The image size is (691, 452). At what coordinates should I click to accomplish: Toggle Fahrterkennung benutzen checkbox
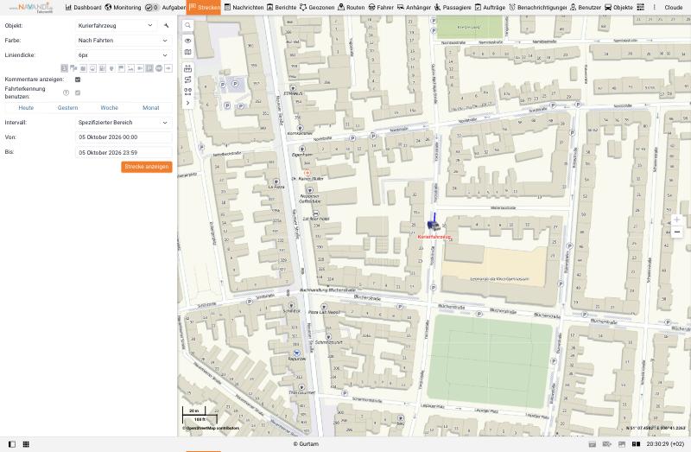point(78,92)
